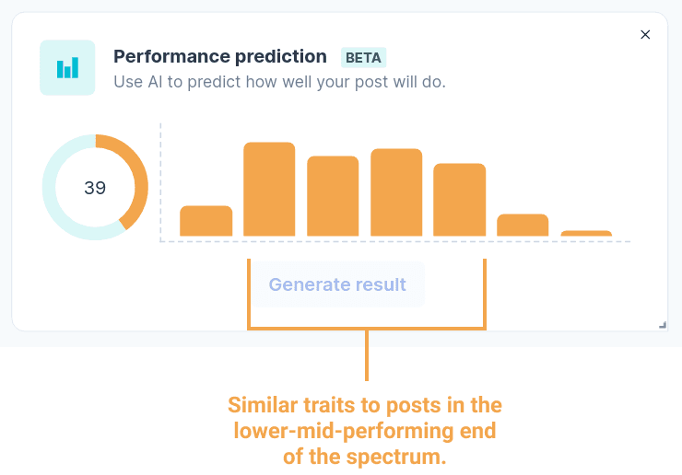Select the fifth histogram bar
Screen dimensions: 682x475
459,200
